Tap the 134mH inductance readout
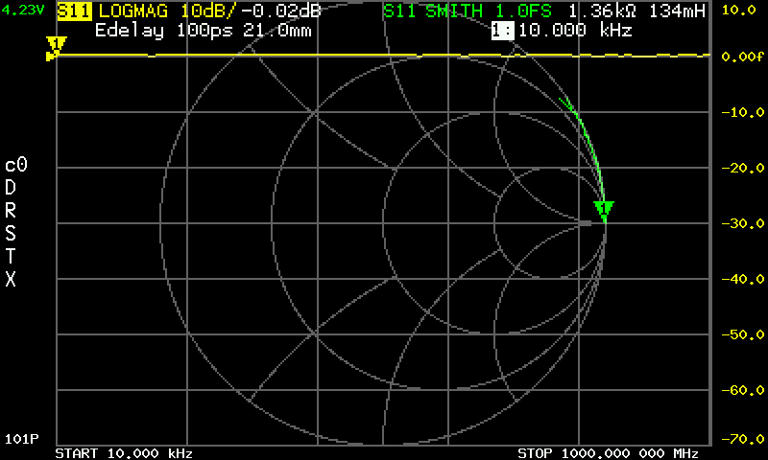The height and width of the screenshot is (460, 768). click(678, 11)
